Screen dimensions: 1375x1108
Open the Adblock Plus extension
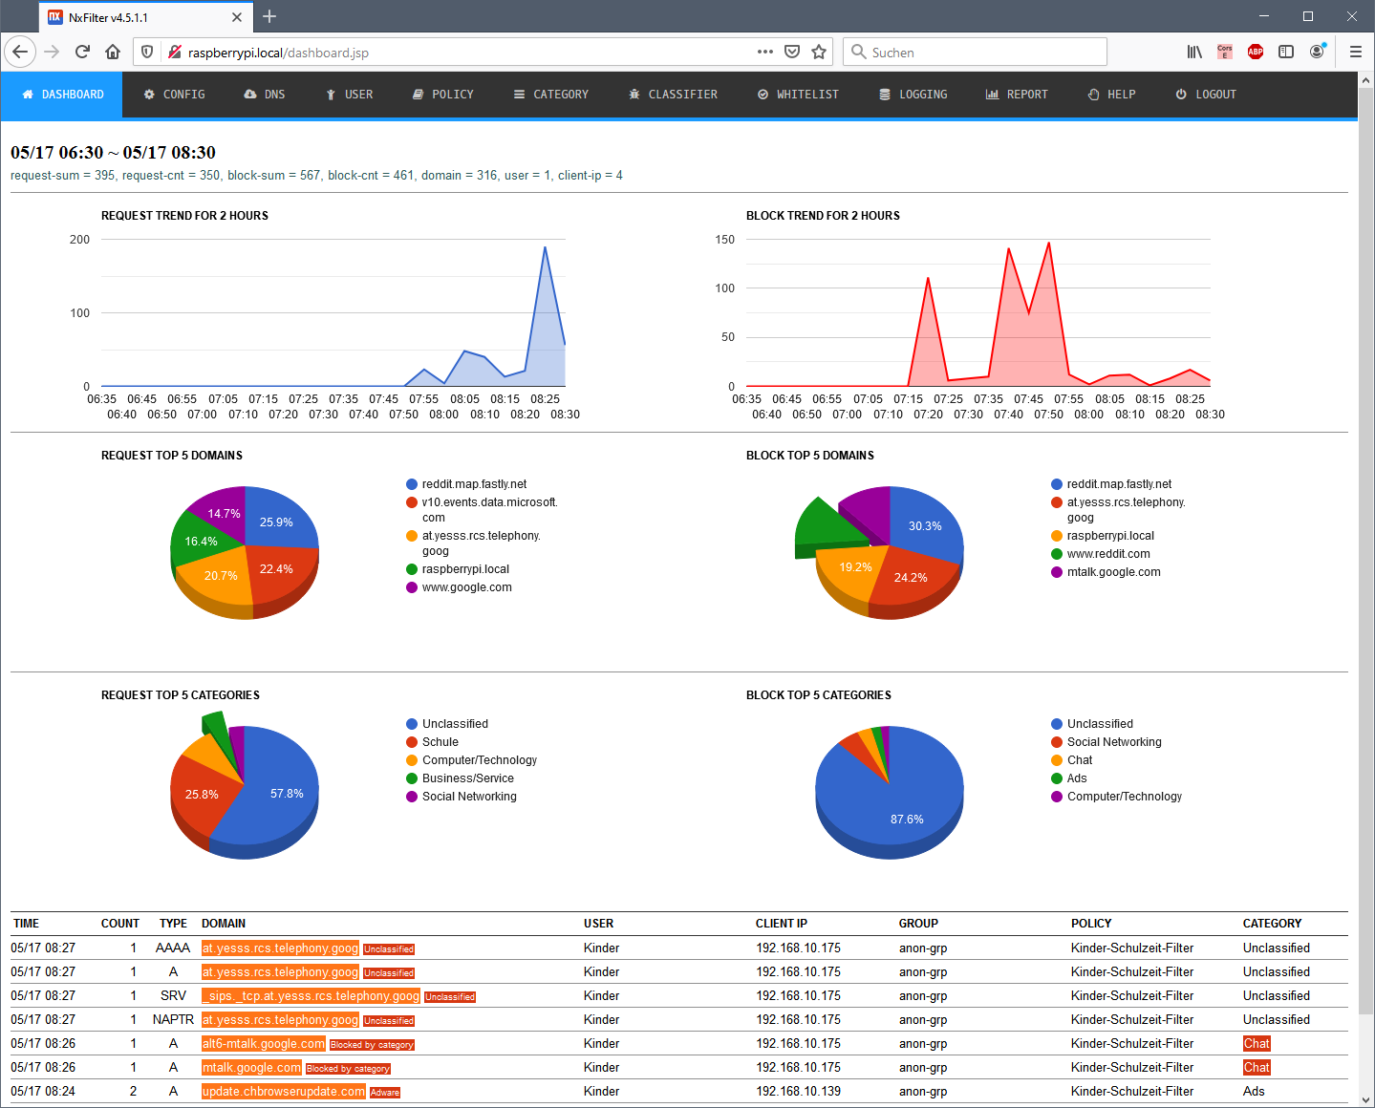(1256, 52)
